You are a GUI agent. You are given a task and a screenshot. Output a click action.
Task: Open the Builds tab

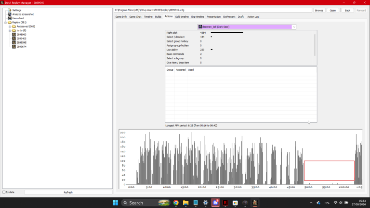[x=158, y=17]
